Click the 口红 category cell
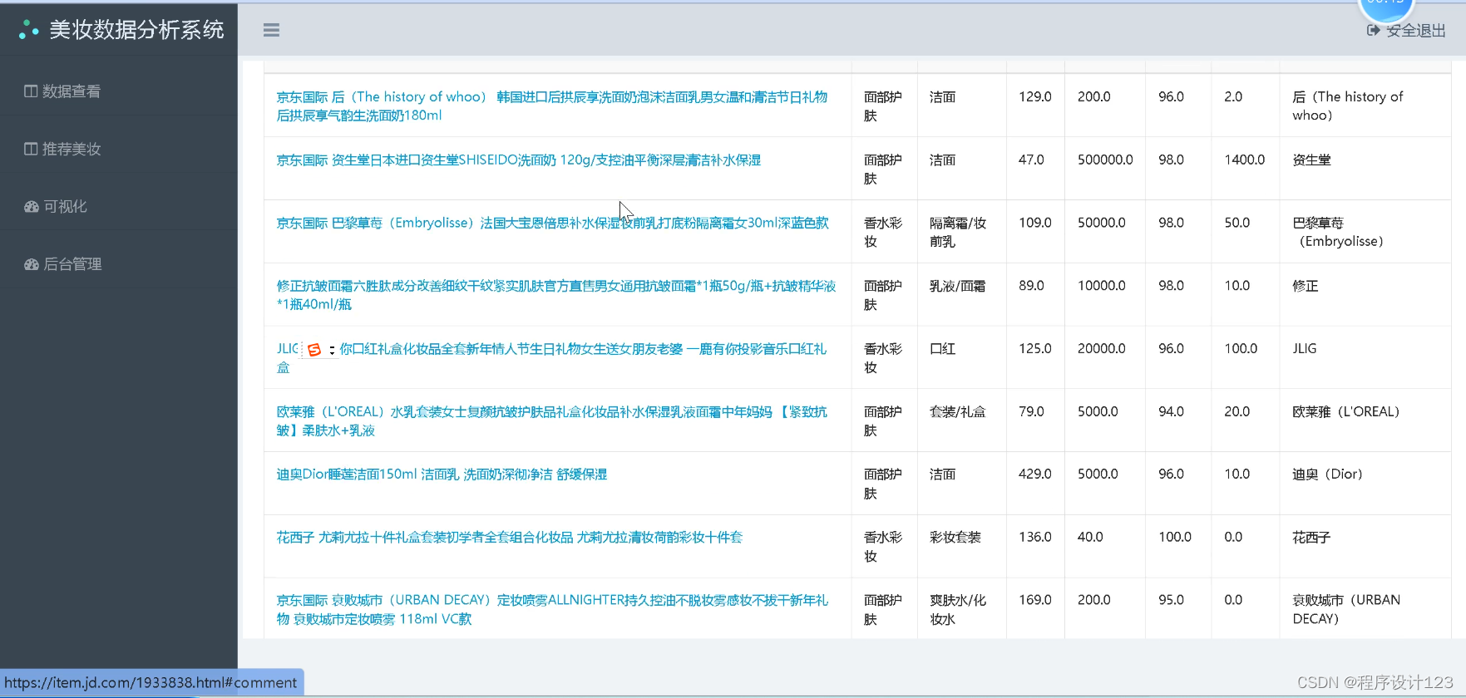Viewport: 1466px width, 698px height. [x=943, y=349]
